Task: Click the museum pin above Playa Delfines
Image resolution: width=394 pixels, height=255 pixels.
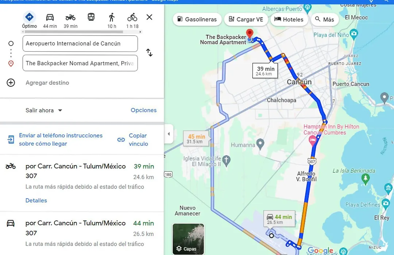Action: click(388, 188)
